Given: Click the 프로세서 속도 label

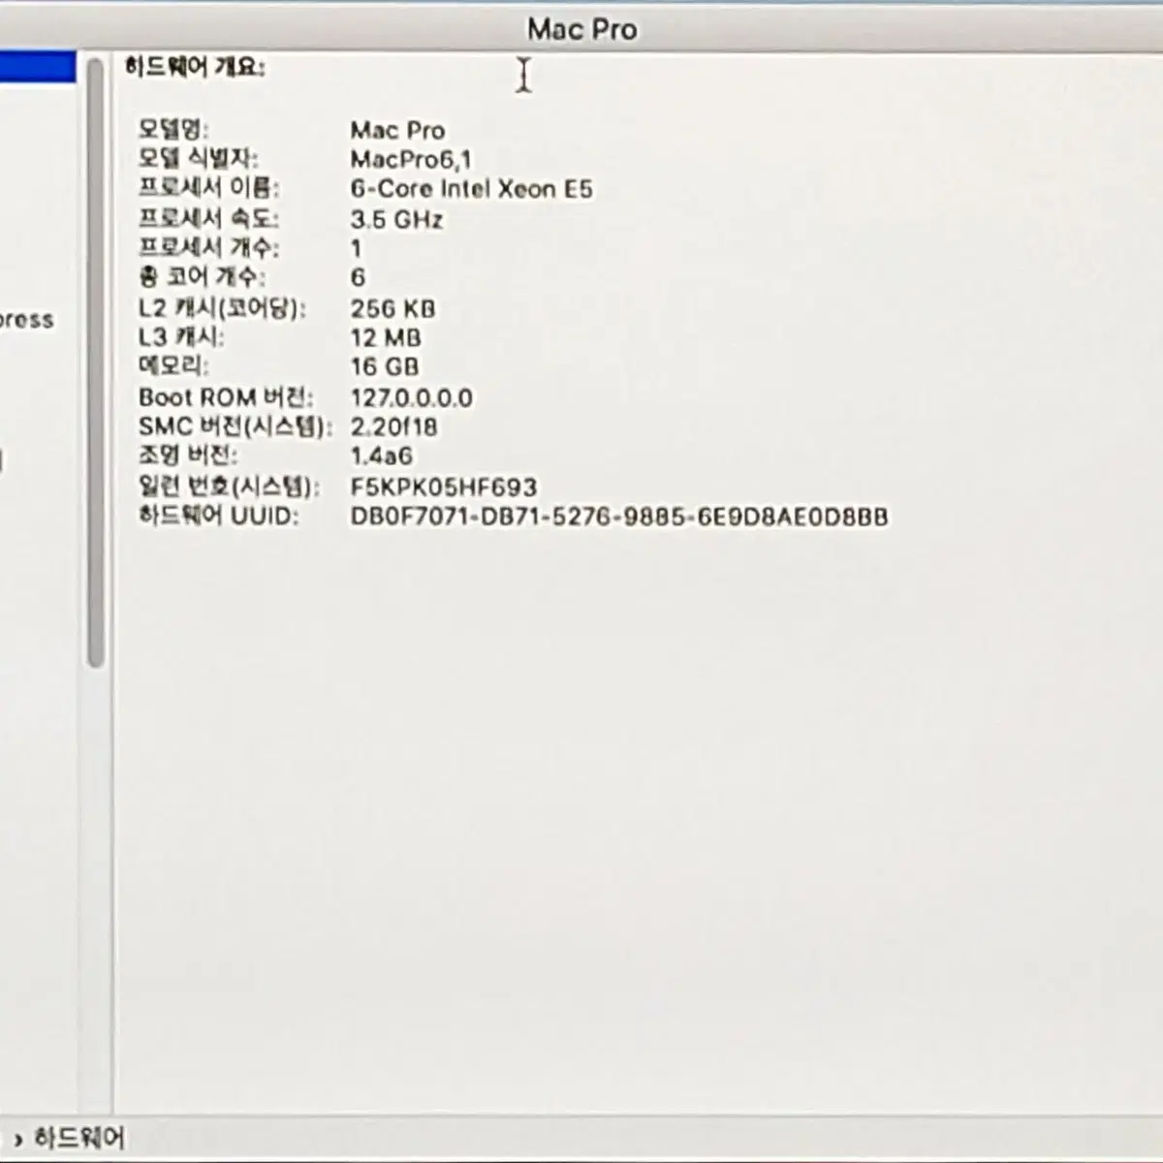Looking at the screenshot, I should point(208,219).
